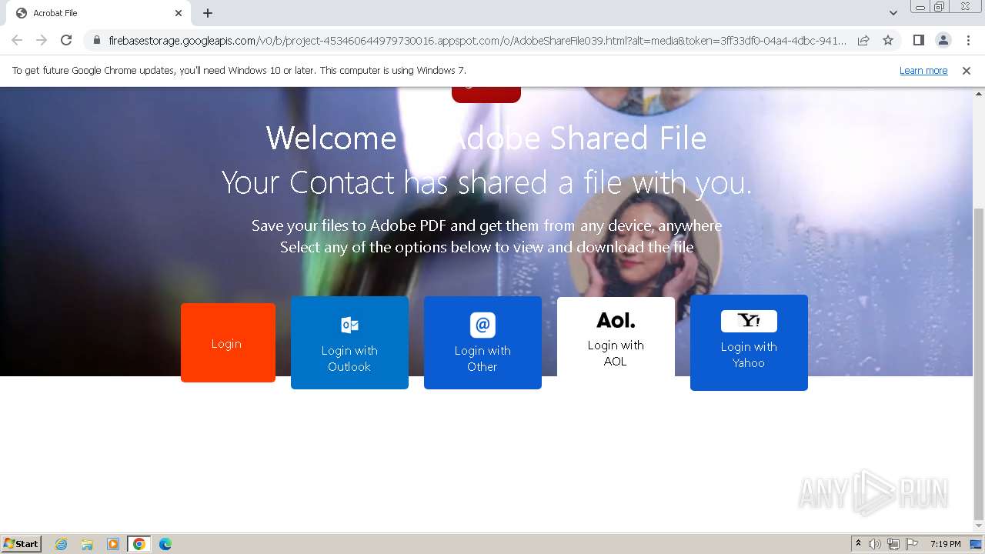Click the Show desktop button

(976, 544)
